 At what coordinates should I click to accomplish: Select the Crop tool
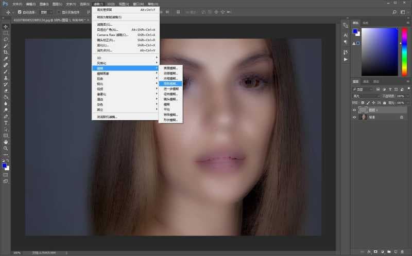6,52
